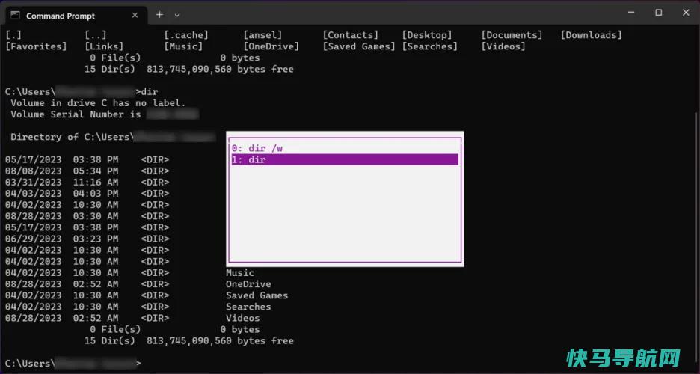The width and height of the screenshot is (700, 374).
Task: Click the [Links] folder text
Action: tap(104, 46)
